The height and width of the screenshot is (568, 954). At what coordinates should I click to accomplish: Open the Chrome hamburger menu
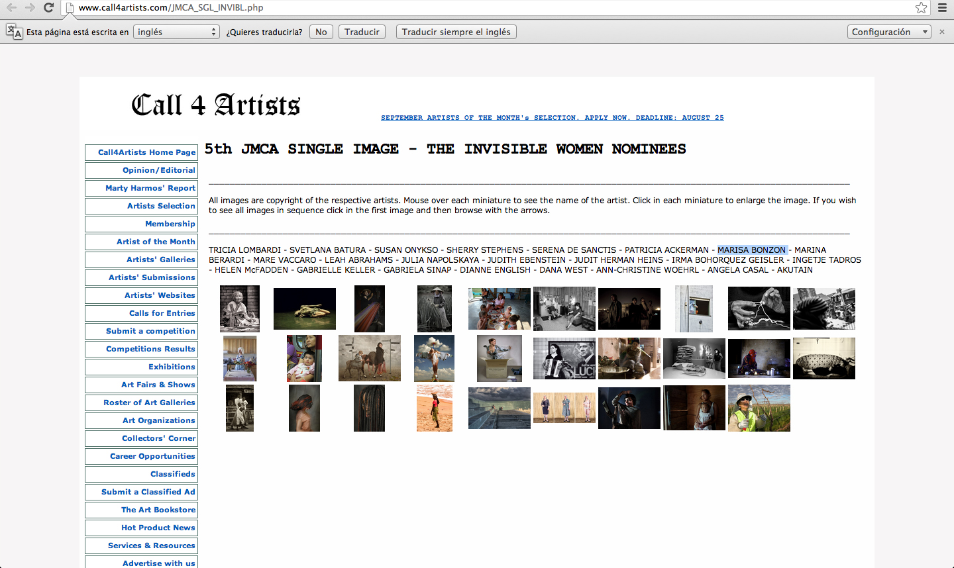[x=942, y=8]
